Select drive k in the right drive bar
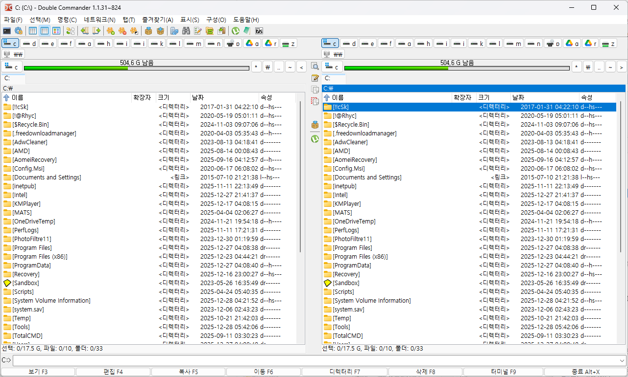The height and width of the screenshot is (377, 628). click(477, 43)
